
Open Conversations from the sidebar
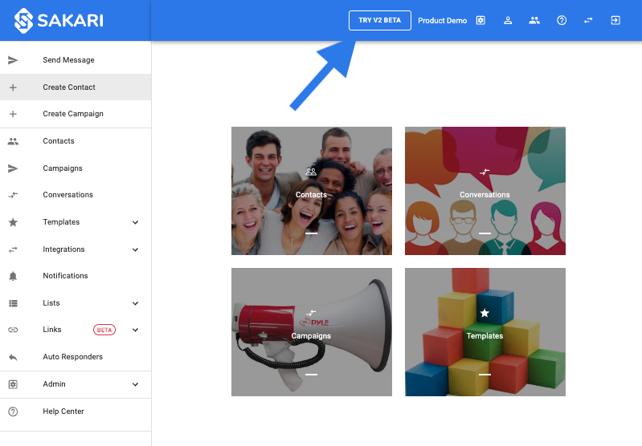click(76, 195)
